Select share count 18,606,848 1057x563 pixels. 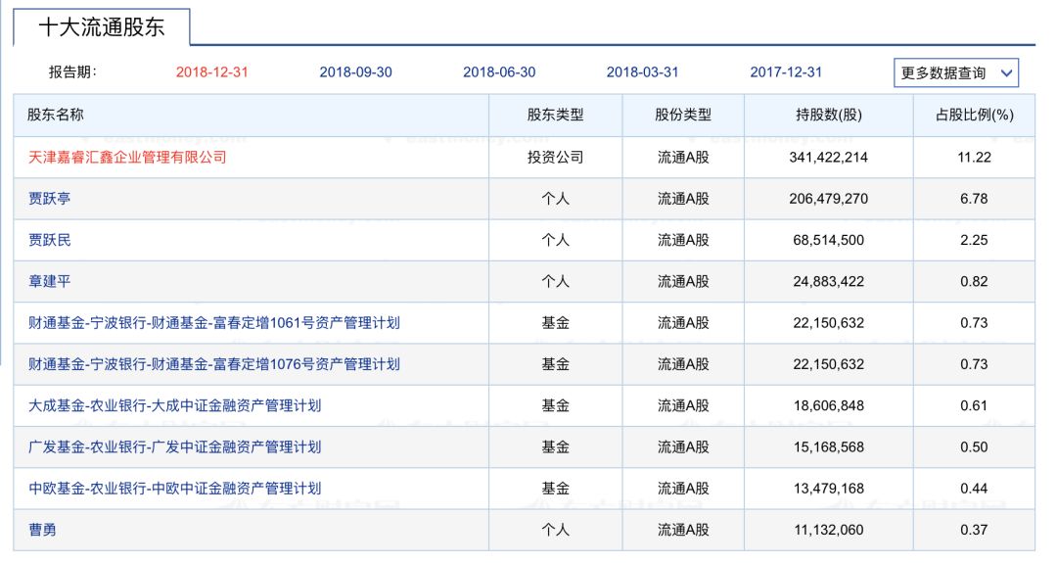pyautogui.click(x=829, y=405)
